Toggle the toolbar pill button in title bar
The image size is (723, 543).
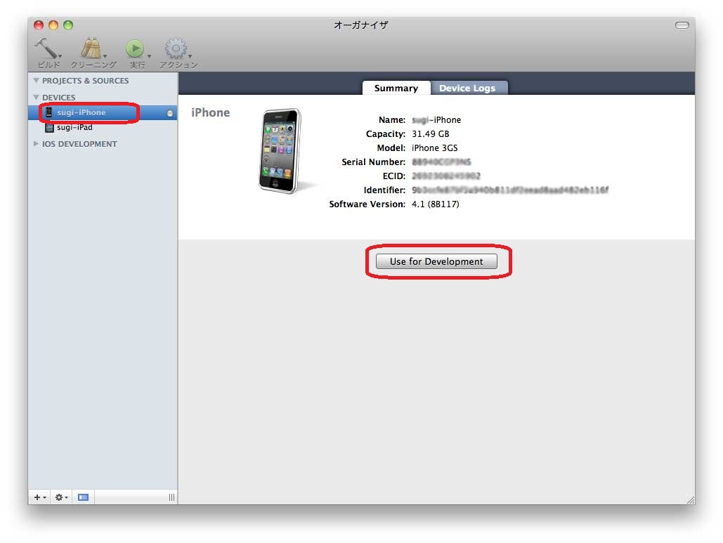point(682,25)
